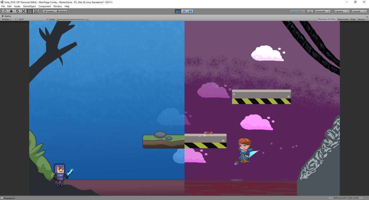The height and width of the screenshot is (200, 369).
Task: Open the Component menu
Action: point(45,6)
